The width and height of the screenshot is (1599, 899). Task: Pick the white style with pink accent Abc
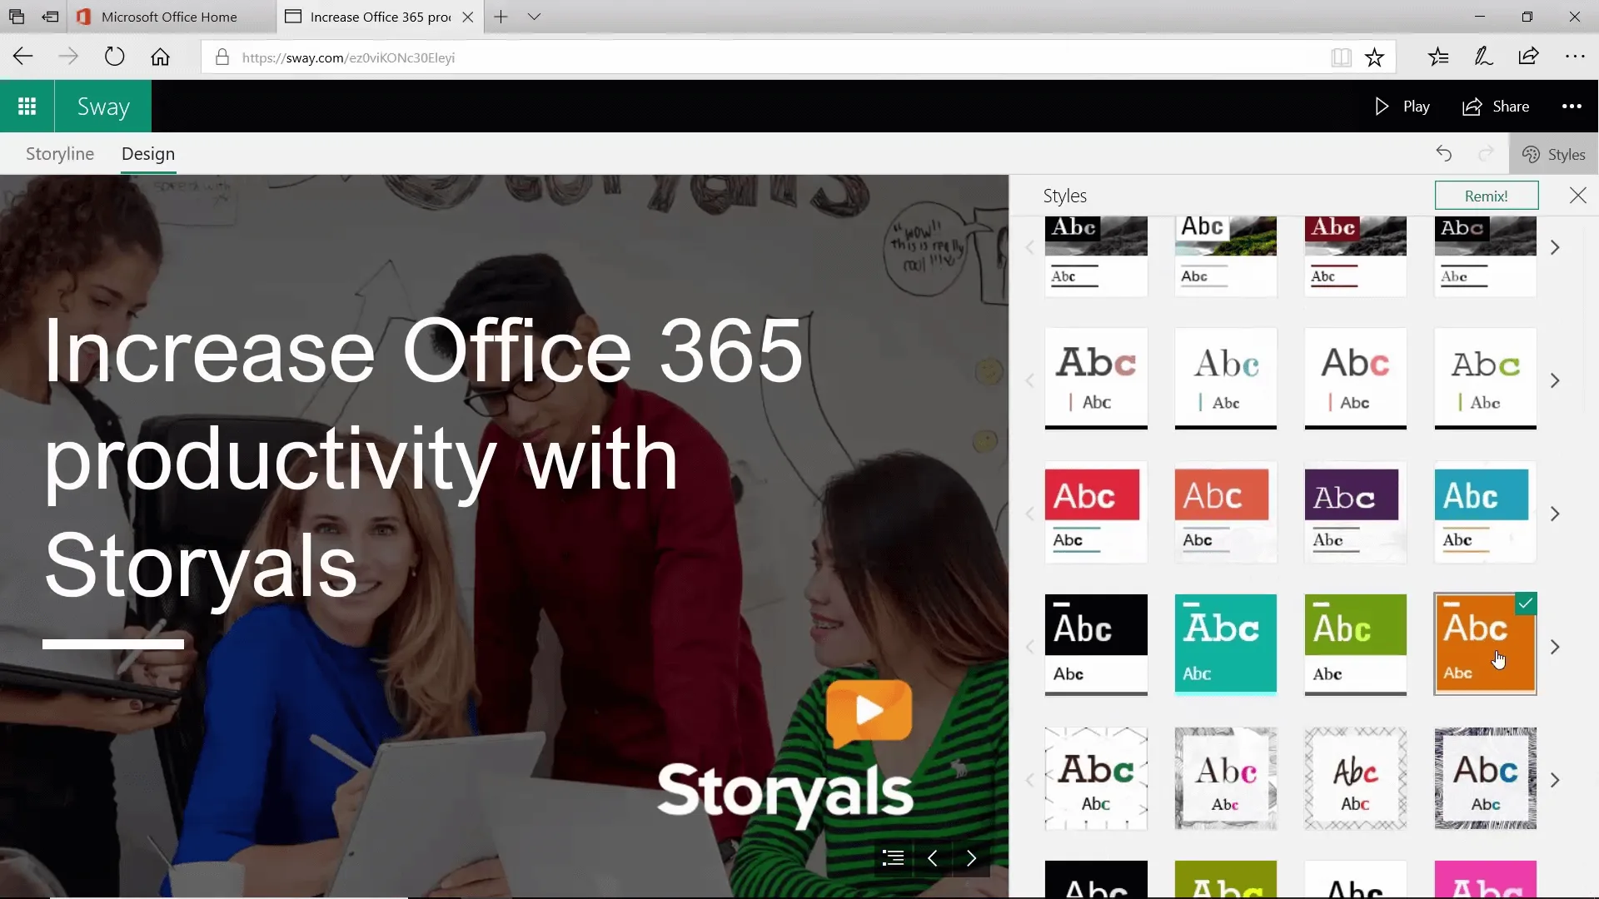(x=1096, y=379)
